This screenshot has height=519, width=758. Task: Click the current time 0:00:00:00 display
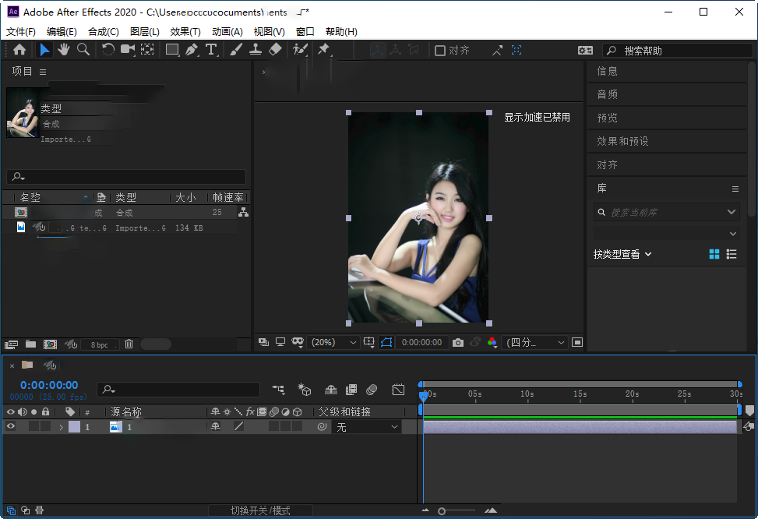tap(49, 385)
